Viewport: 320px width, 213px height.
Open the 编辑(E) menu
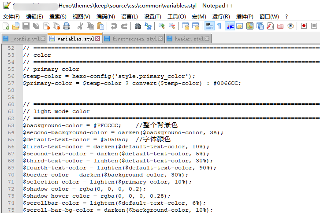point(34,17)
